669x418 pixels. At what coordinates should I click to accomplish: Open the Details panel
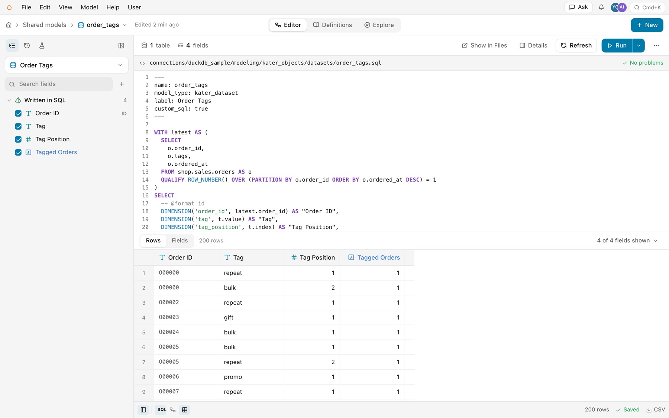click(x=533, y=46)
